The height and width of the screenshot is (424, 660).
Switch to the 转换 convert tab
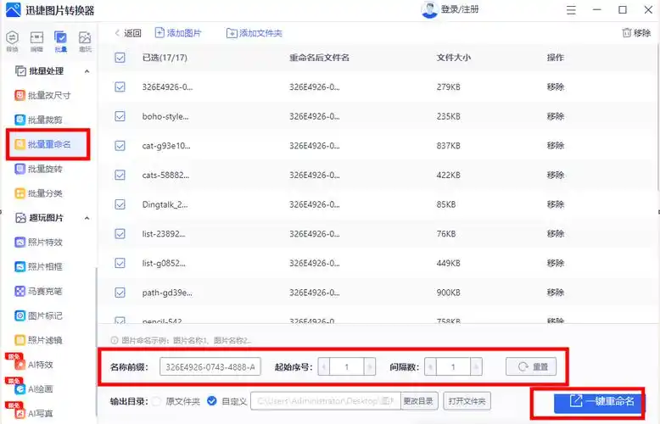click(12, 42)
